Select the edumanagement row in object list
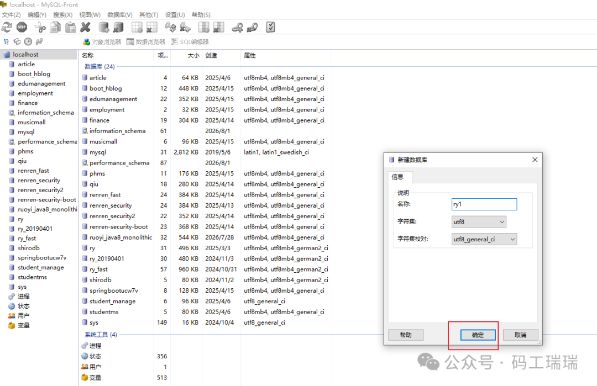Viewport: 597px width, 386px height. [205, 99]
